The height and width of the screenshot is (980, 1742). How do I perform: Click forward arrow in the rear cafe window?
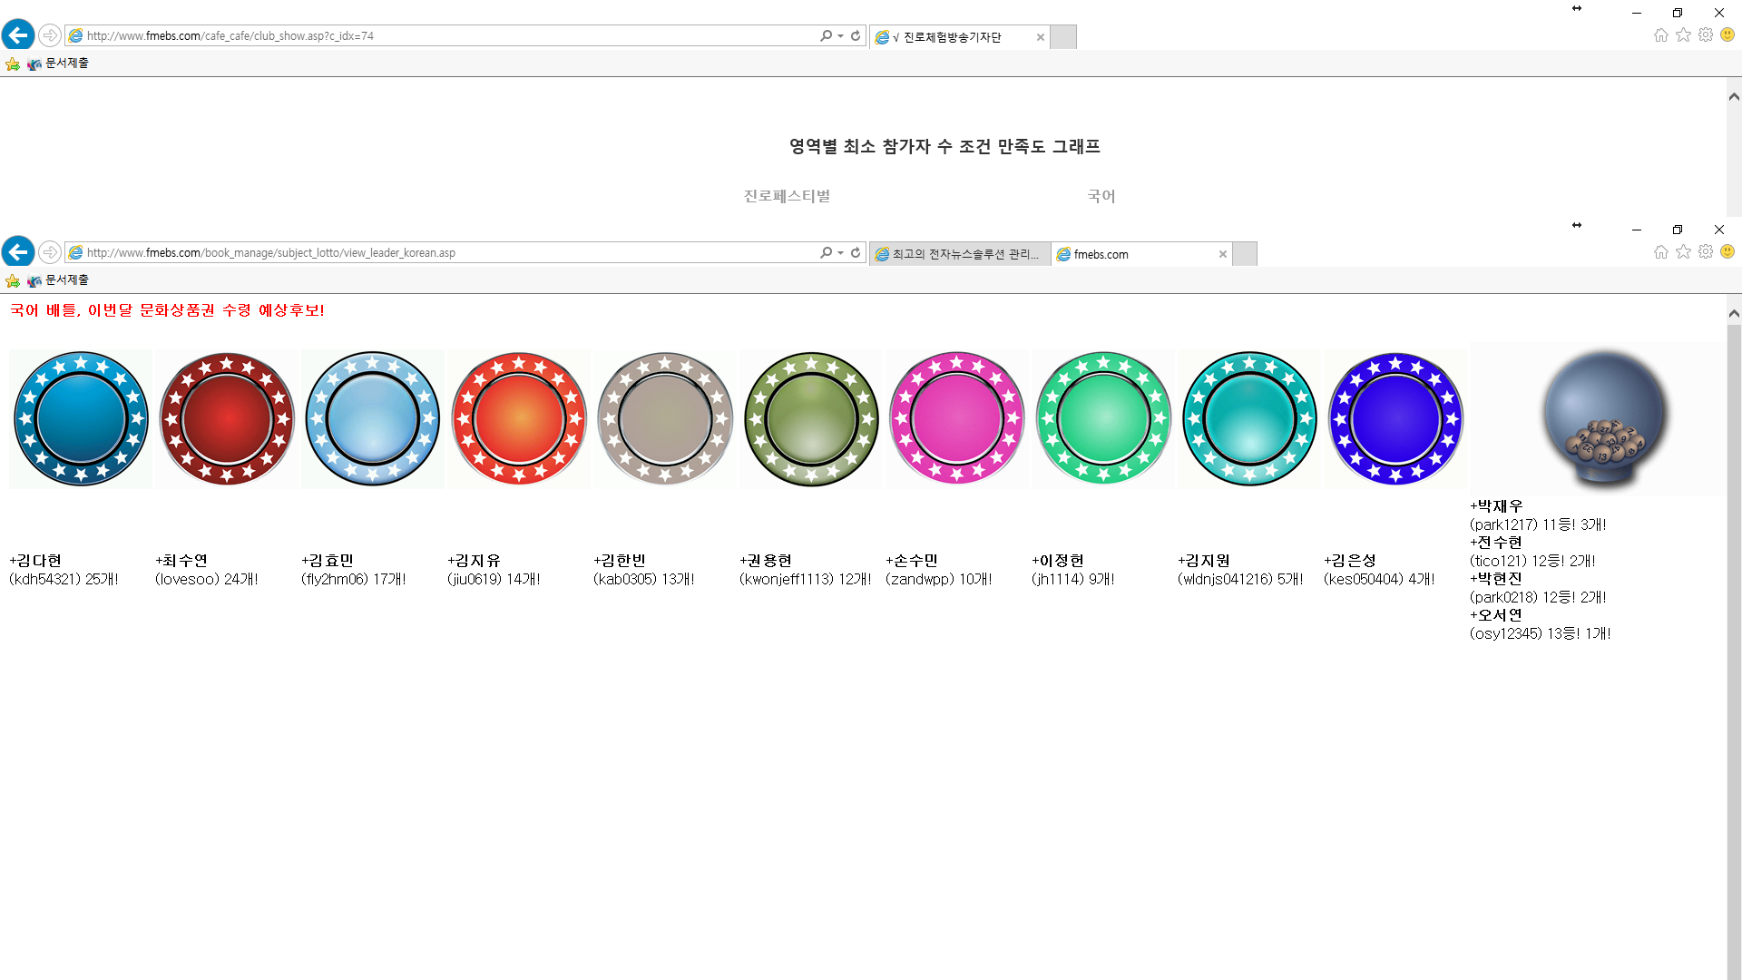(x=50, y=35)
